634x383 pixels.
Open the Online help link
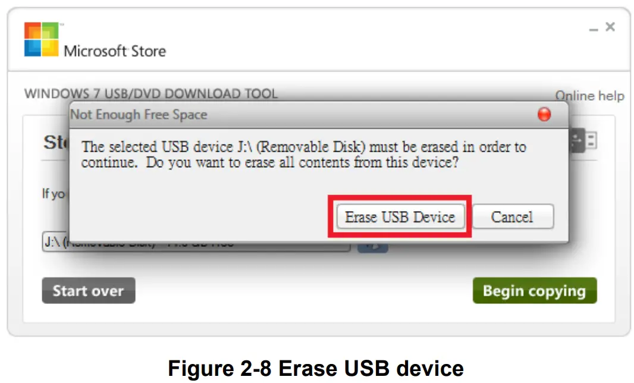[x=589, y=96]
